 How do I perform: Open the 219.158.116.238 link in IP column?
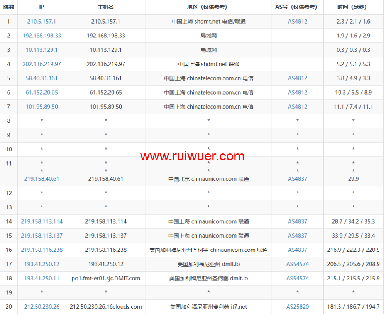coord(42,250)
